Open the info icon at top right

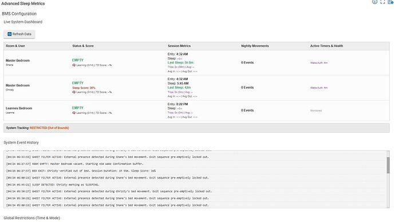click(x=374, y=2)
